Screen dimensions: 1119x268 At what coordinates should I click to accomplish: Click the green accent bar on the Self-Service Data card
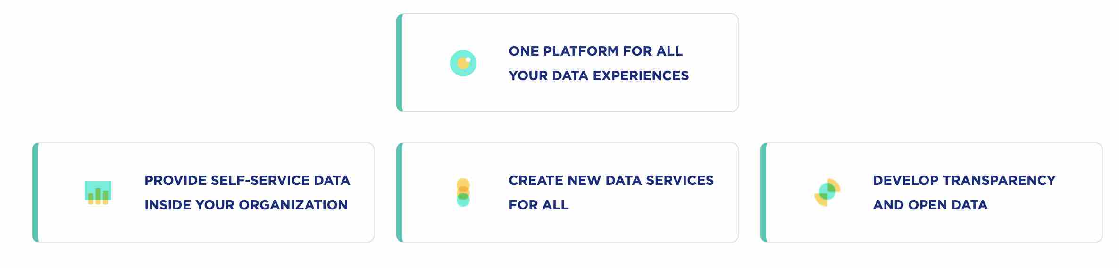35,193
